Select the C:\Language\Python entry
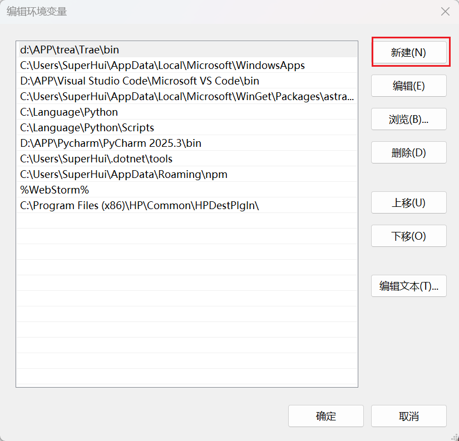Viewport: 459px width, 441px height. coord(187,112)
